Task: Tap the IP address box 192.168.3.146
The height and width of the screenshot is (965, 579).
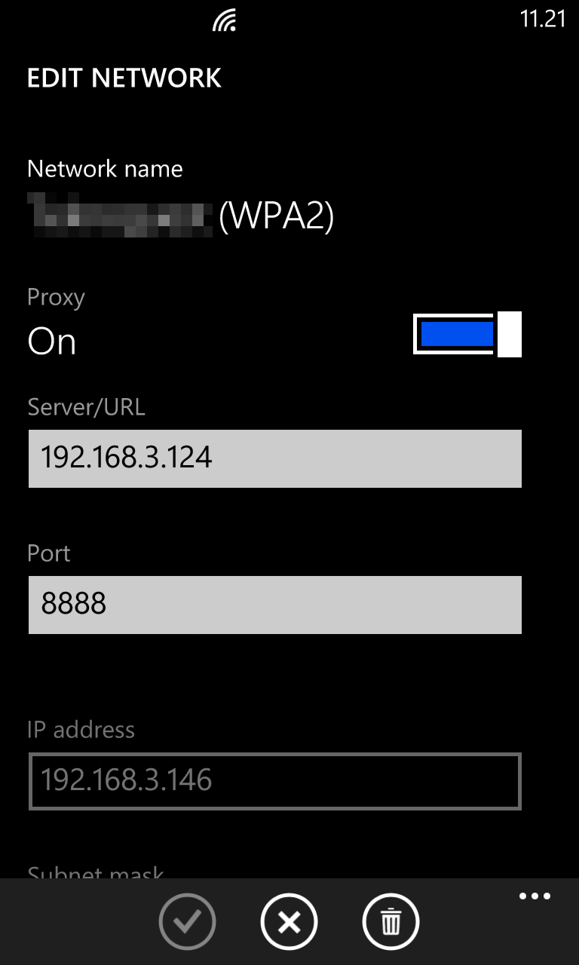Action: click(275, 781)
